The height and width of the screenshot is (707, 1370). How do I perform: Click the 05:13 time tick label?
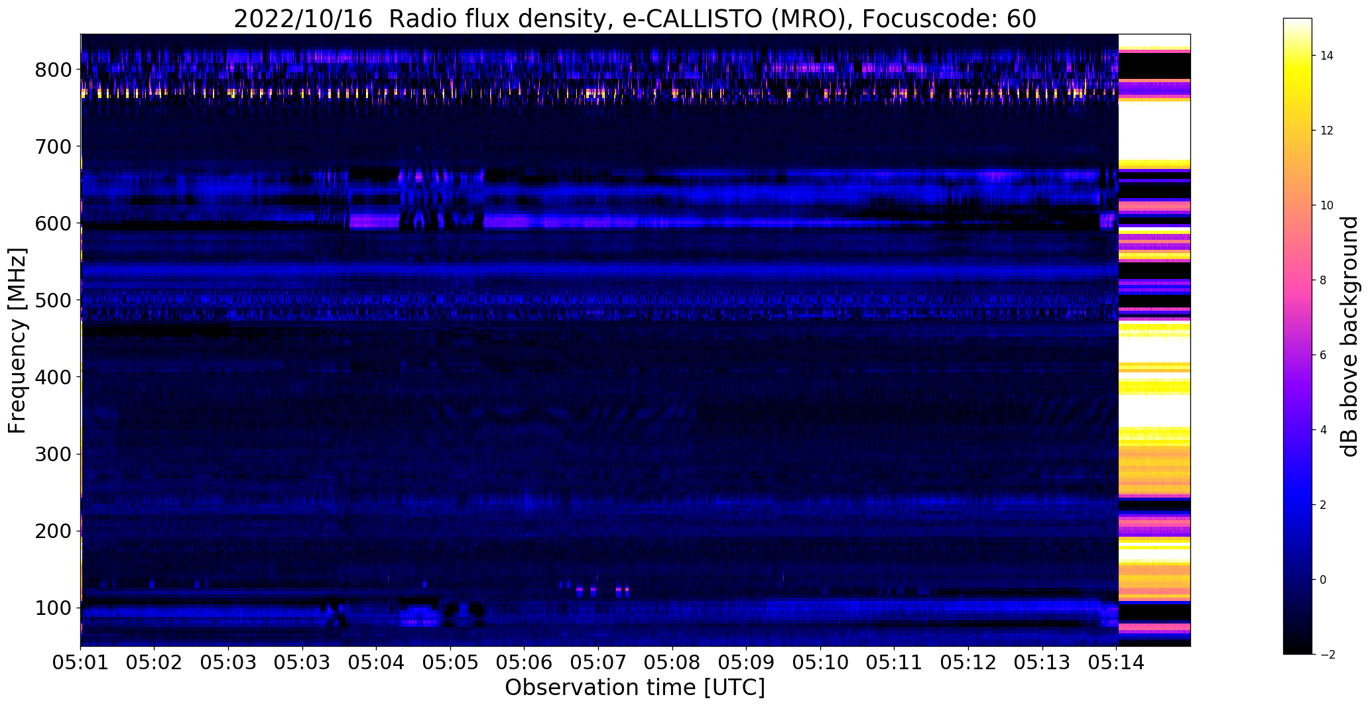pyautogui.click(x=1042, y=663)
